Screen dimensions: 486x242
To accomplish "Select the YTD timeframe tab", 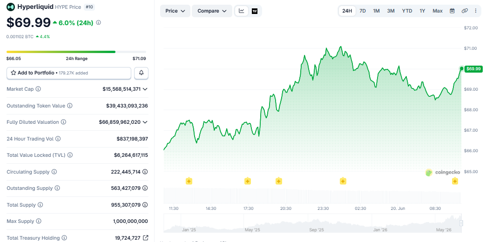I will (407, 11).
